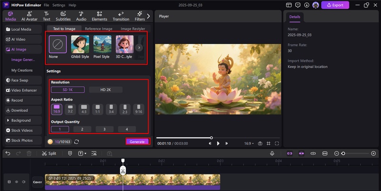Take a snapshot with the camera icon

[x=260, y=143]
